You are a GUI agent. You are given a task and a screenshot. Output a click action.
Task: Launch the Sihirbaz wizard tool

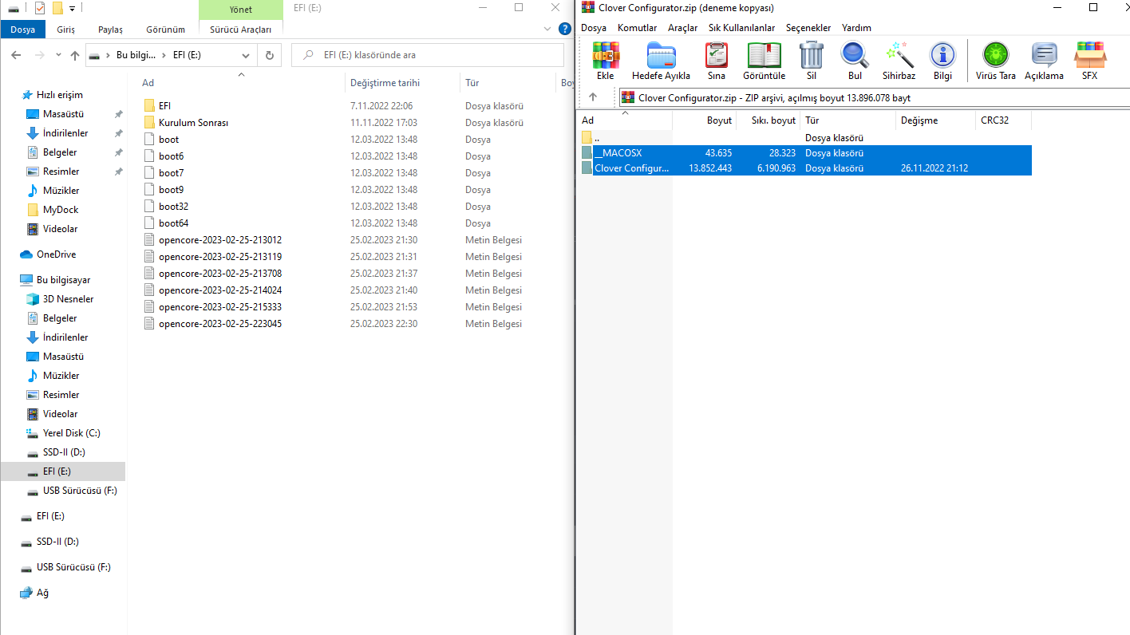coord(898,61)
